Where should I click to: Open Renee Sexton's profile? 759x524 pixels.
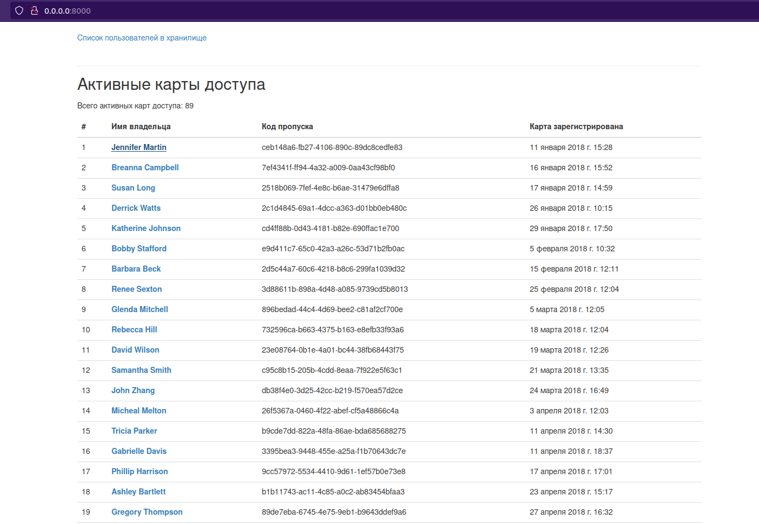[x=136, y=289]
